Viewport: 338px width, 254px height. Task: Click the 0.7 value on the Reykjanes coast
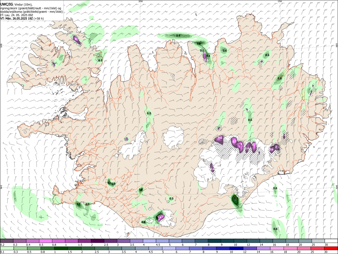[87, 204]
